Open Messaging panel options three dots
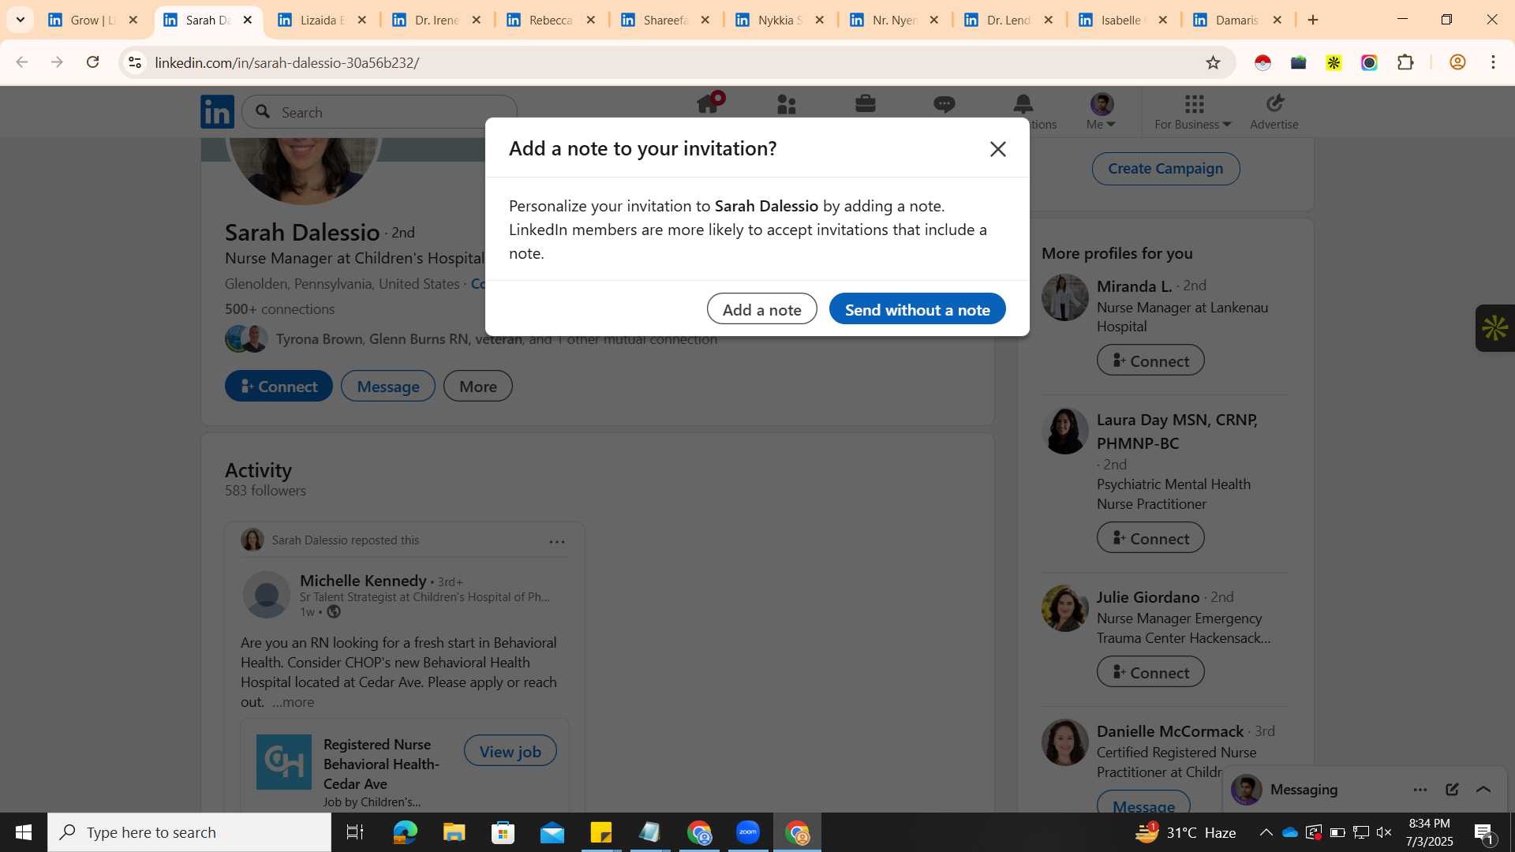 pos(1420,790)
